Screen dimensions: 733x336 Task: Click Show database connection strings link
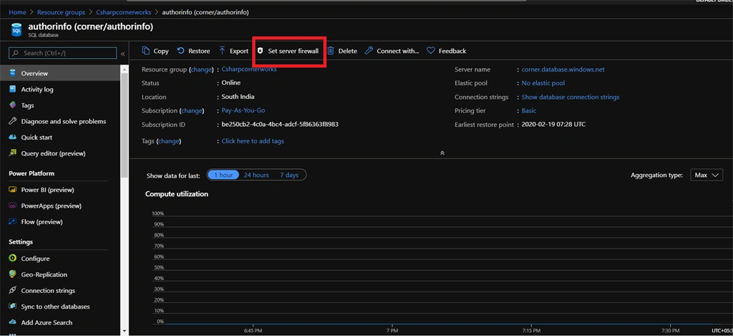click(571, 97)
